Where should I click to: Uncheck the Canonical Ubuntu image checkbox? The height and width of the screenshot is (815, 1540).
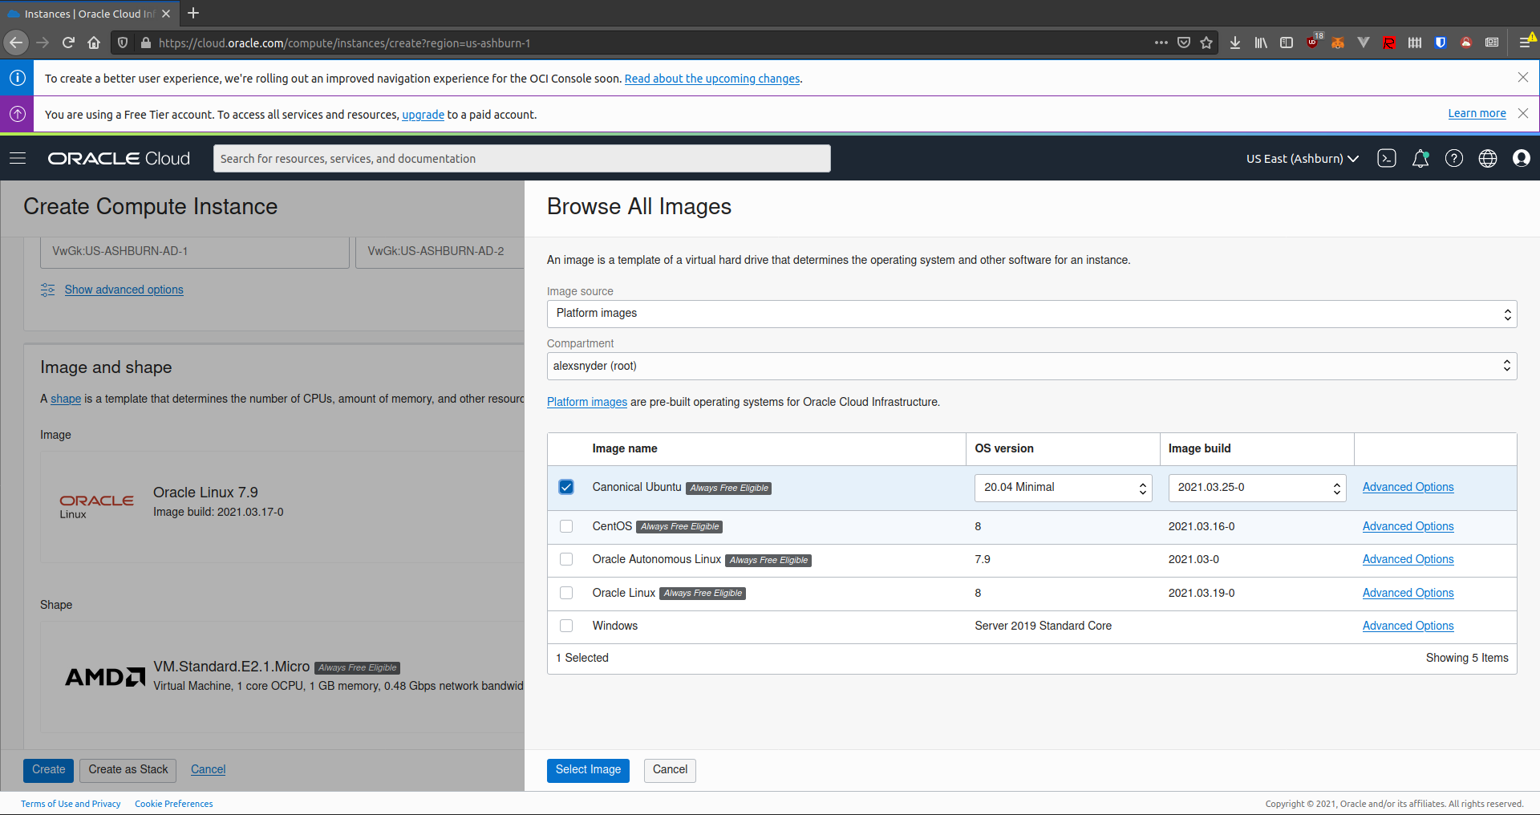(566, 487)
